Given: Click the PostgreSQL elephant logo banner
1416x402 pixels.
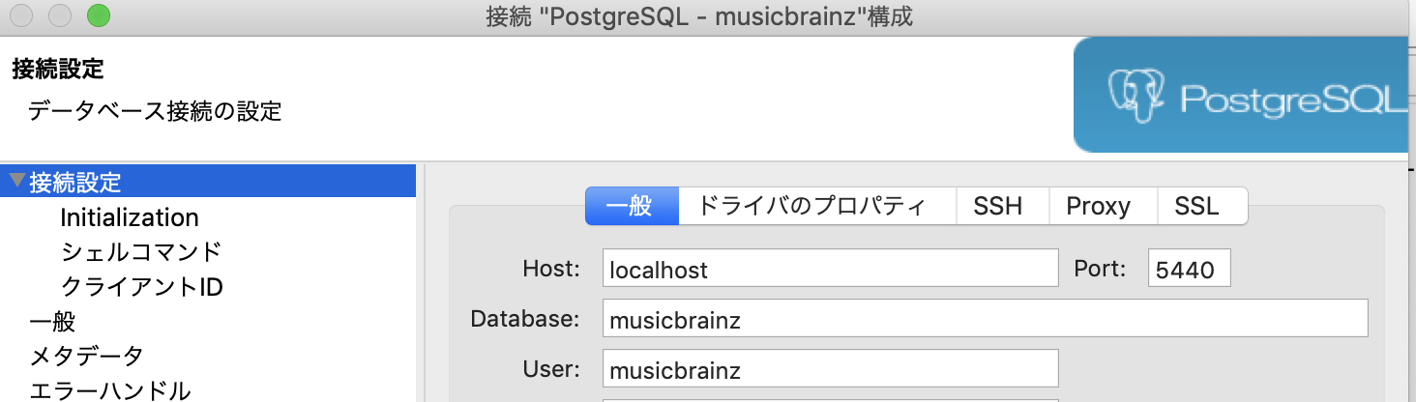Looking at the screenshot, I should pyautogui.click(x=1241, y=95).
